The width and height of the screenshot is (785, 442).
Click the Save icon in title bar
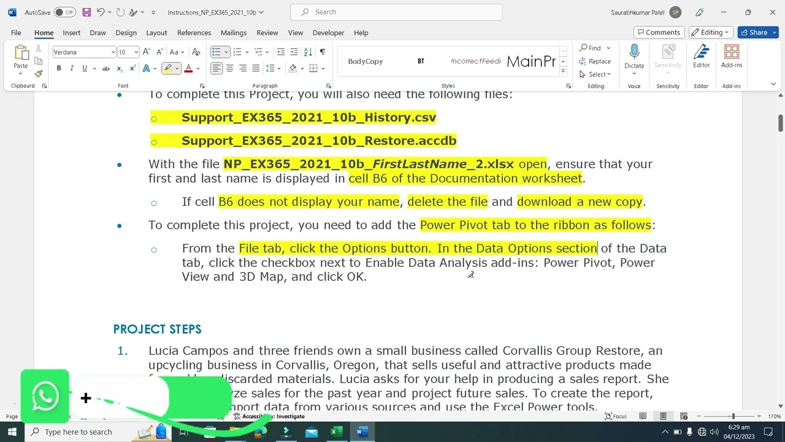tap(86, 12)
